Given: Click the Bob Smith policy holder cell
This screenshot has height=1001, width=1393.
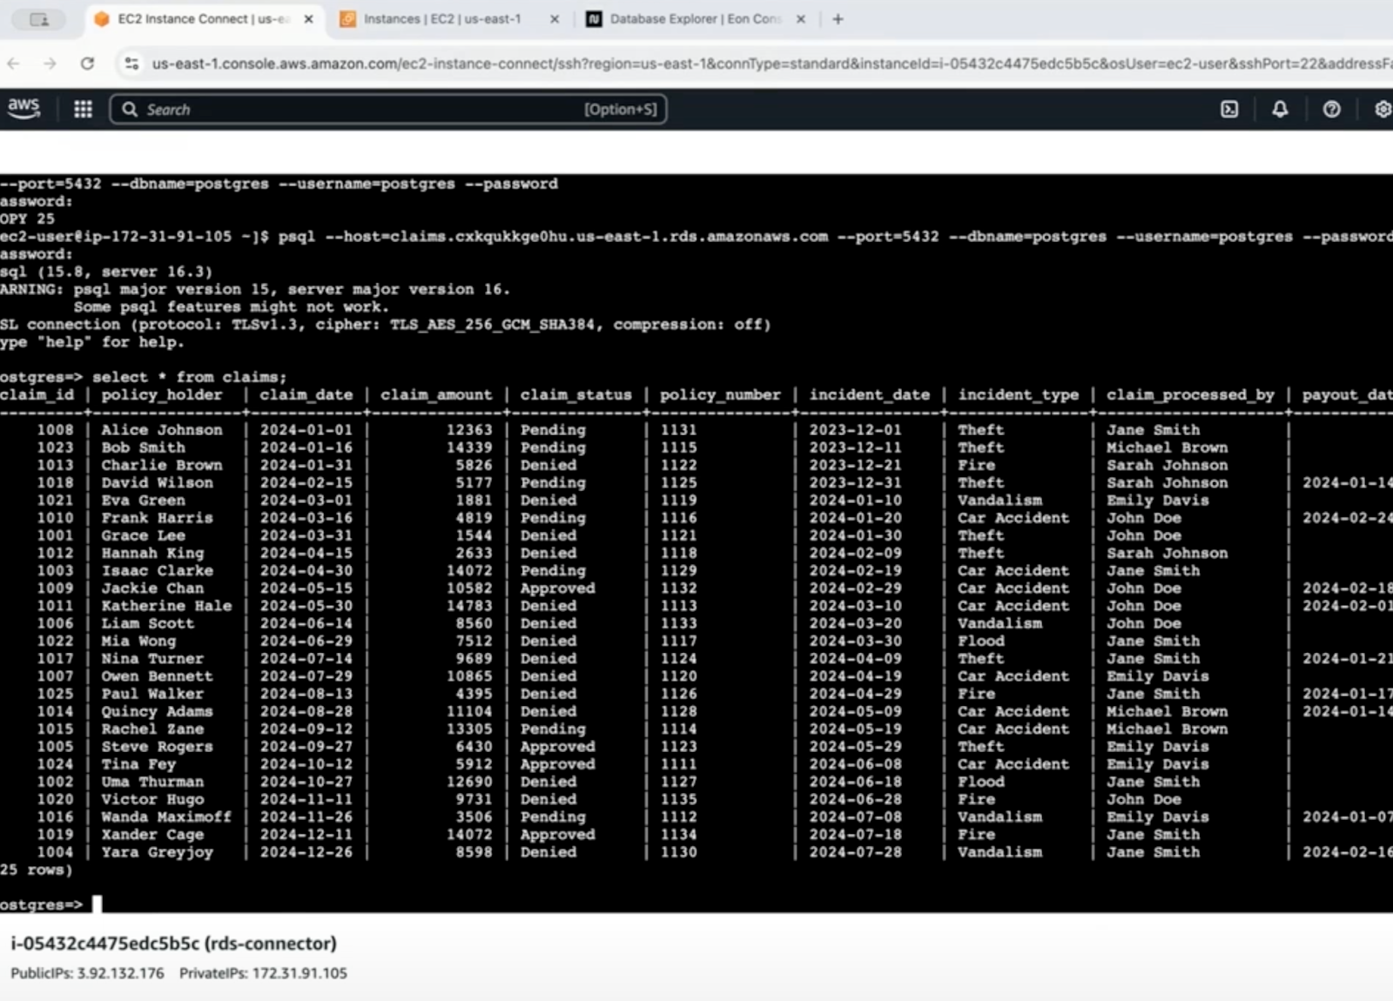Looking at the screenshot, I should point(143,447).
